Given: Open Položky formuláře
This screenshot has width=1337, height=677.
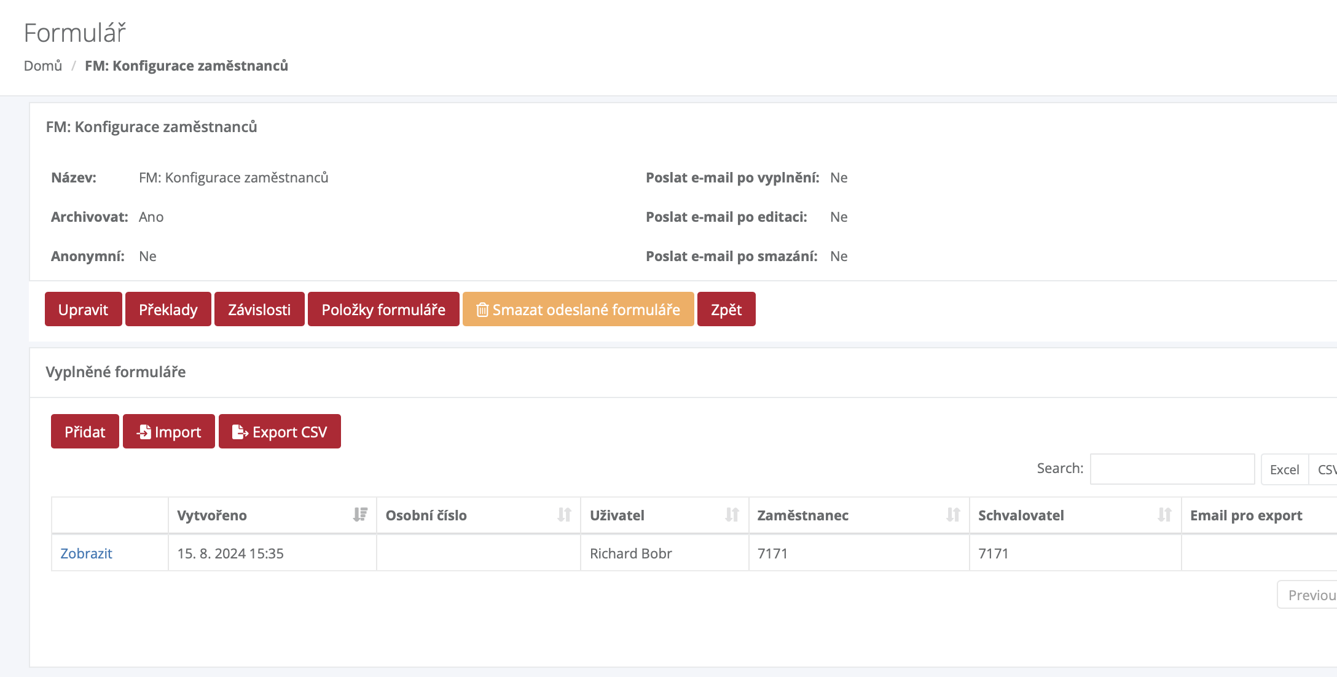Looking at the screenshot, I should pos(383,309).
